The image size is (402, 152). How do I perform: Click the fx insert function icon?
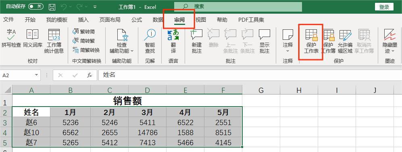[90, 75]
